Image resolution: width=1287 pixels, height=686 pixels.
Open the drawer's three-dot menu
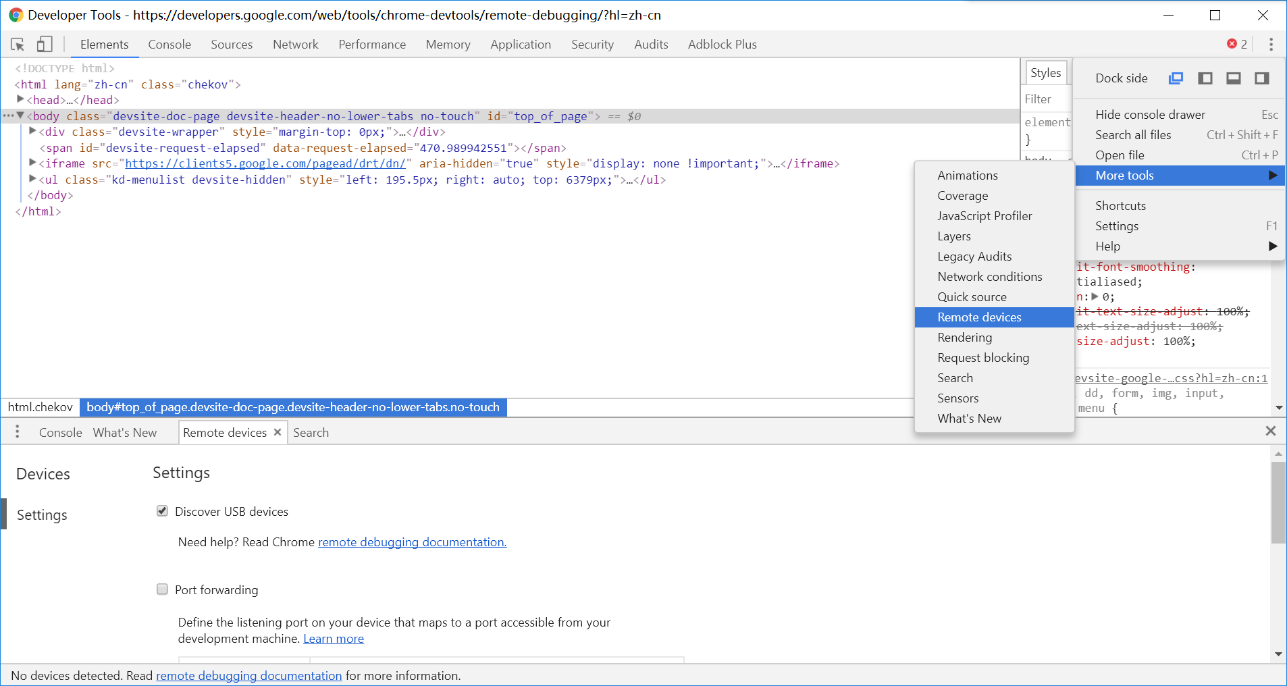pyautogui.click(x=18, y=432)
